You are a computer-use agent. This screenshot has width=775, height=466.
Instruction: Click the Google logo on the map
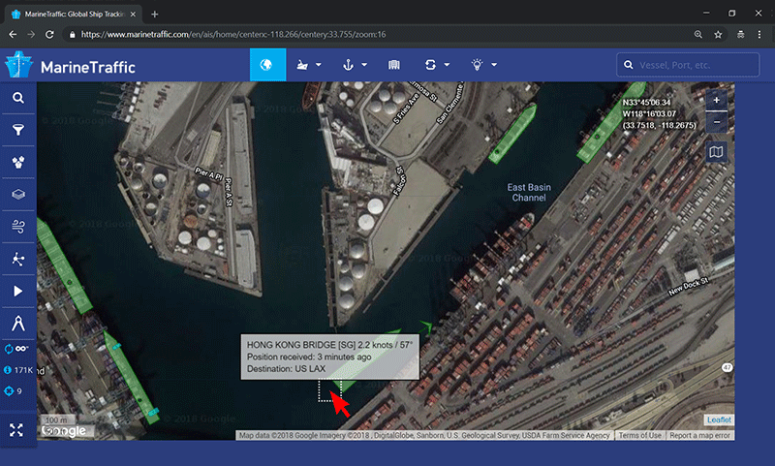[64, 431]
